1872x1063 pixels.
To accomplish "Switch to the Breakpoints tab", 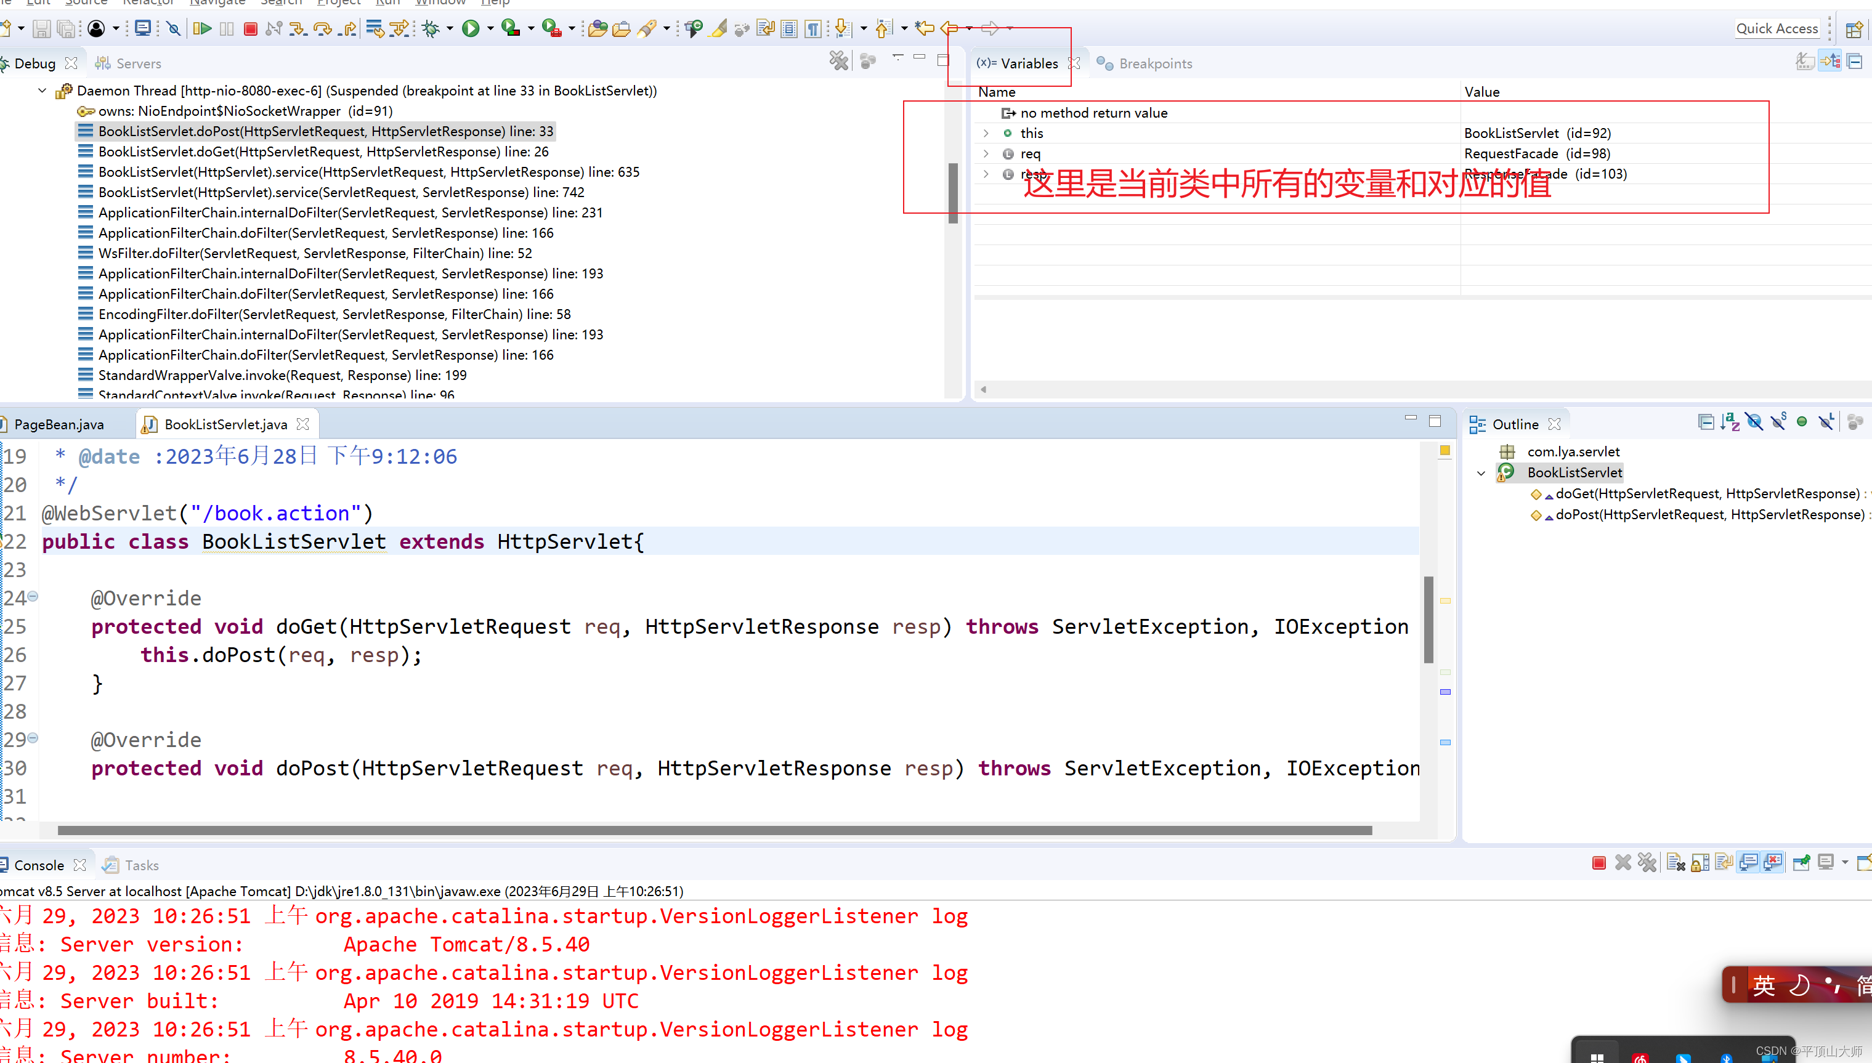I will tap(1154, 63).
